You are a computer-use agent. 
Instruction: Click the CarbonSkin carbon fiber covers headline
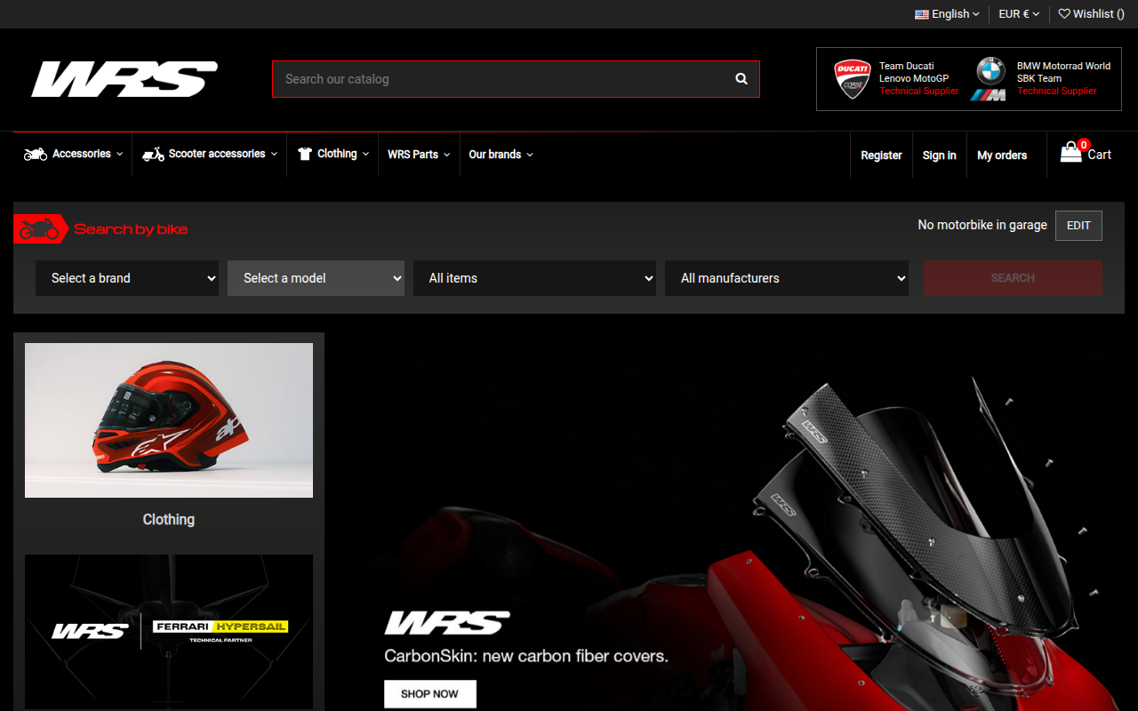(526, 657)
